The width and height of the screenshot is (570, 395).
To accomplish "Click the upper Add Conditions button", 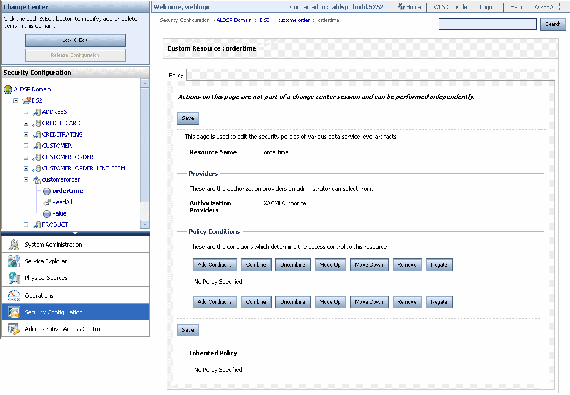I will (x=215, y=265).
